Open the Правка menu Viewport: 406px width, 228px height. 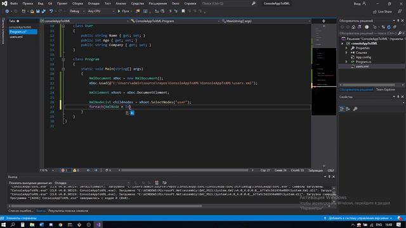click(x=27, y=3)
